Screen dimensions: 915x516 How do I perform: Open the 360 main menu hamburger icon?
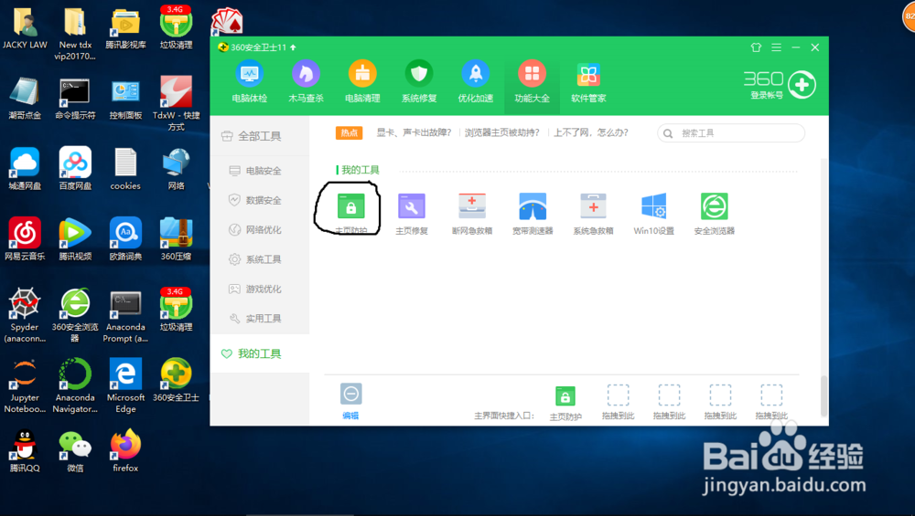pyautogui.click(x=776, y=47)
